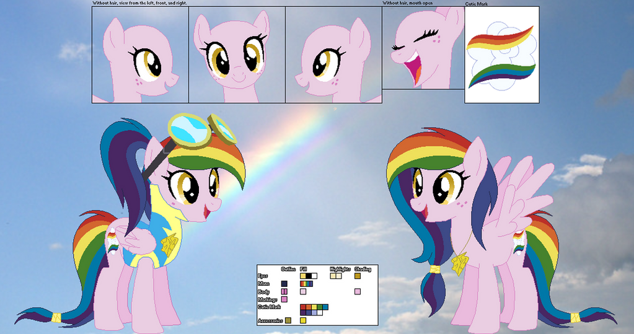Click the "Without hair, mouth open" caption

[x=408, y=3]
